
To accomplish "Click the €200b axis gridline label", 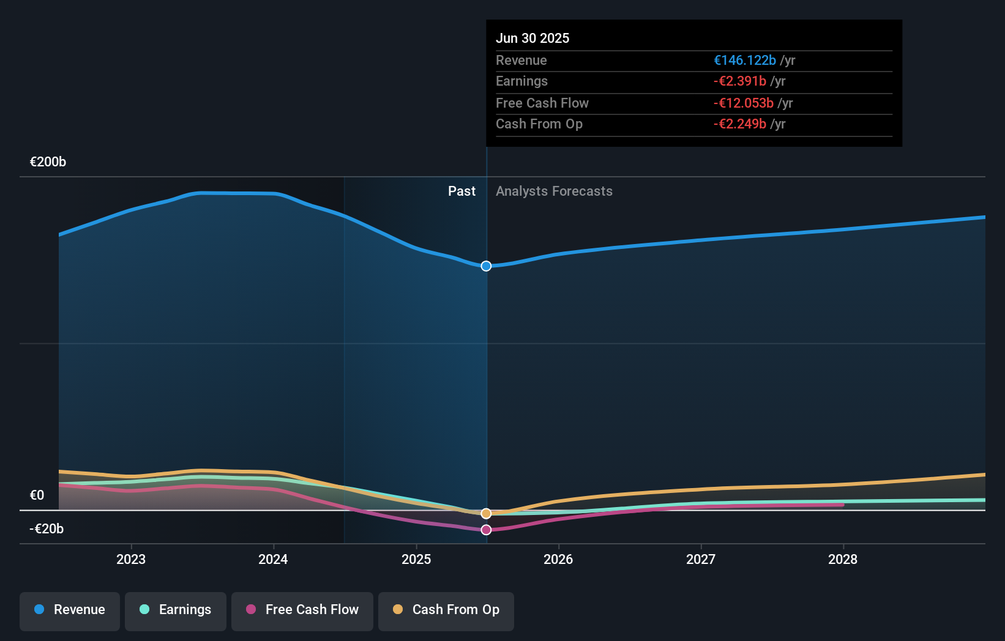I will tap(48, 161).
